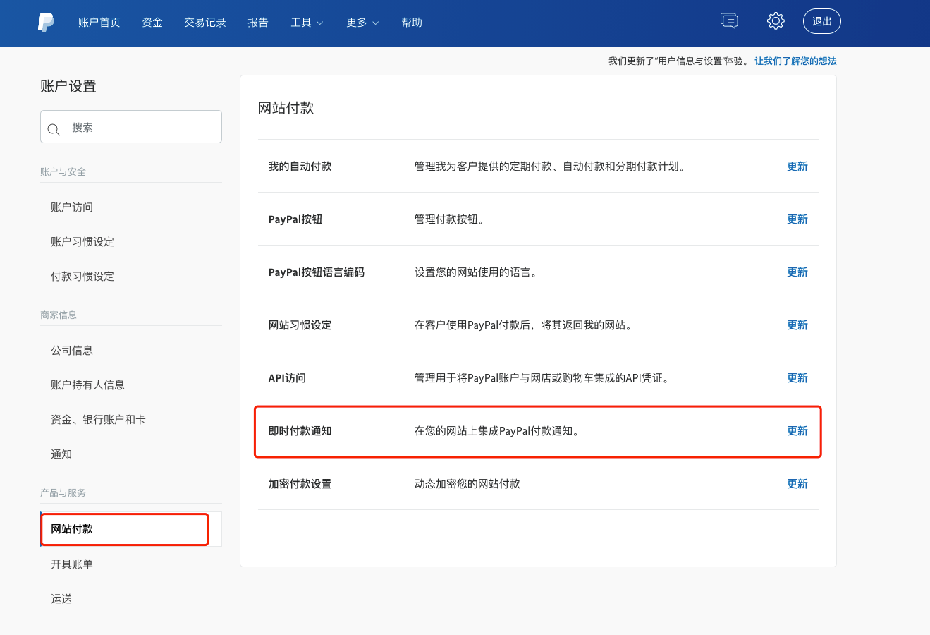Open the 报告 menu item

click(258, 23)
